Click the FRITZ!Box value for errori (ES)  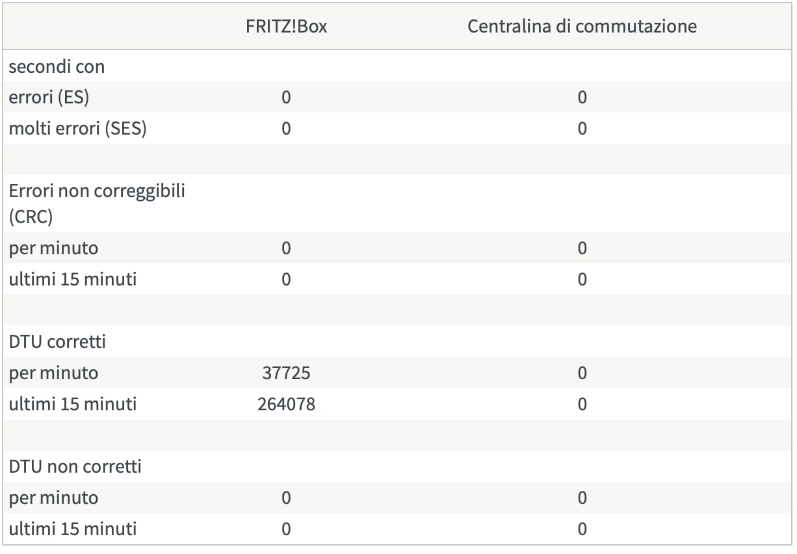tap(286, 98)
